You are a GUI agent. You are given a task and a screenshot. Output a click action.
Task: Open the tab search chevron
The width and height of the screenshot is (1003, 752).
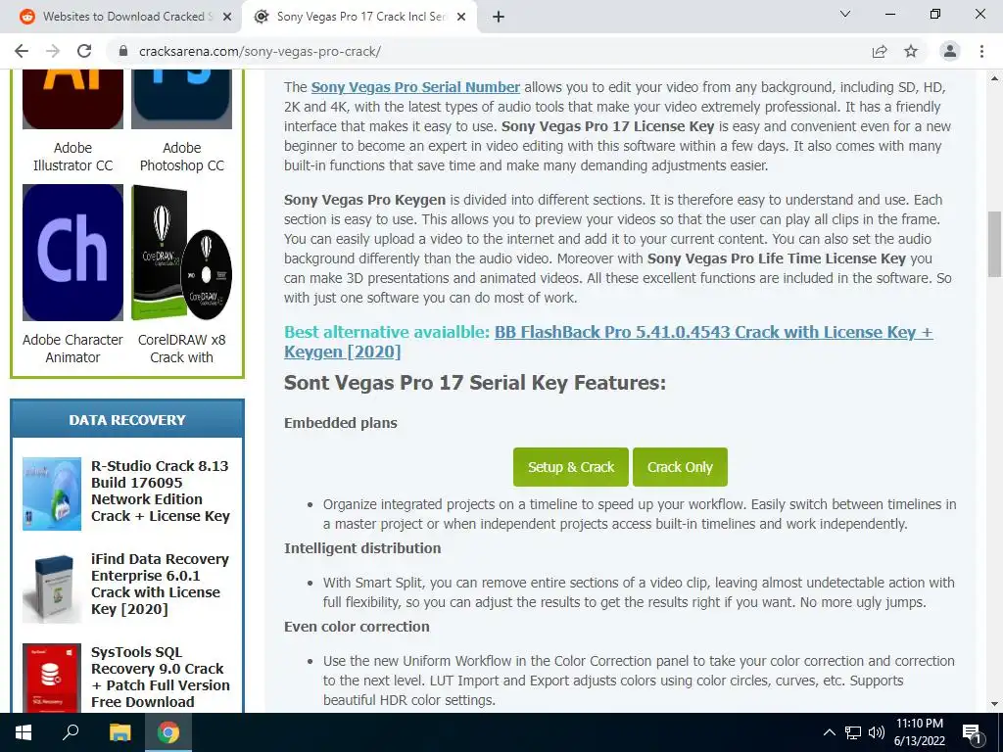pos(845,14)
